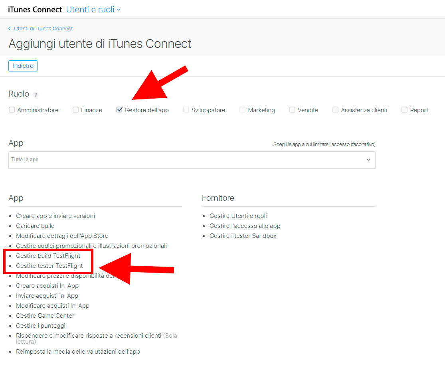Expand the Tutte le app dropdown arrow
Image resolution: width=445 pixels, height=372 pixels.
pos(369,160)
